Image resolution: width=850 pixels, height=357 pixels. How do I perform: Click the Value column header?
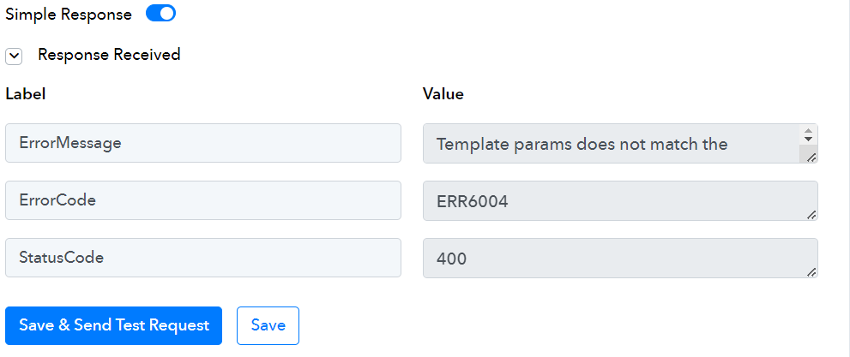[443, 94]
